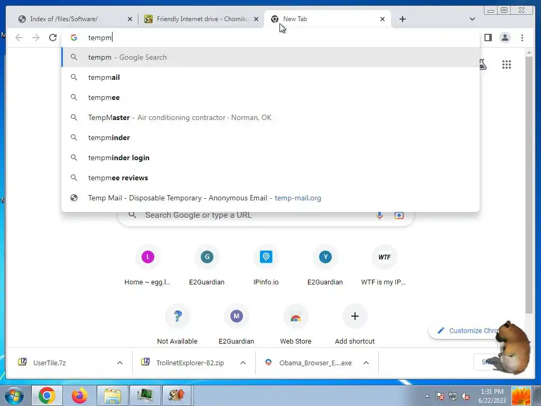Click the browser Back arrow

(x=19, y=38)
